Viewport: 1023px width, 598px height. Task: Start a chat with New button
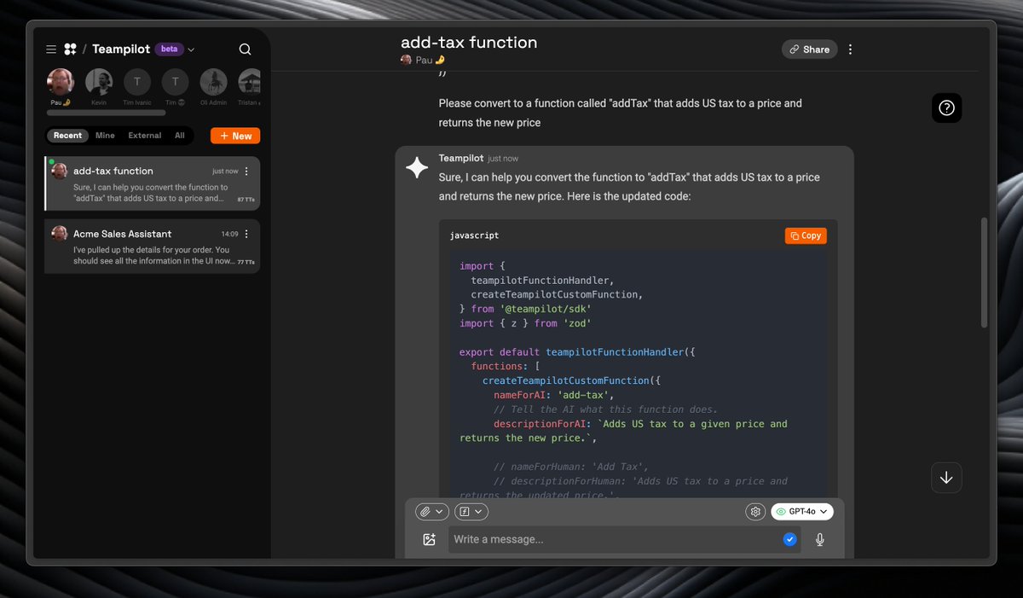(235, 136)
